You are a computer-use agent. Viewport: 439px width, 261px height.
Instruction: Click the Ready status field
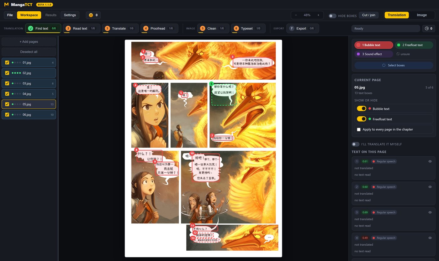pos(386,29)
